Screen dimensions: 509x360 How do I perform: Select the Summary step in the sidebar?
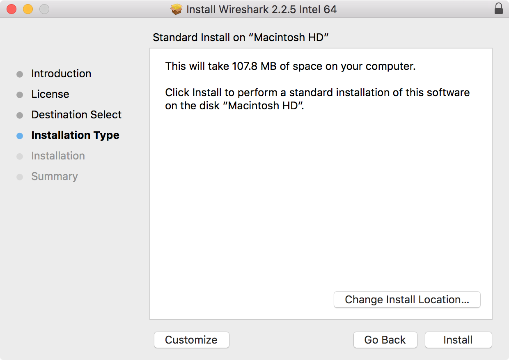point(55,176)
